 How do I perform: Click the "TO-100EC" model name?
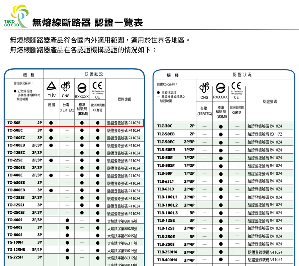(16, 138)
